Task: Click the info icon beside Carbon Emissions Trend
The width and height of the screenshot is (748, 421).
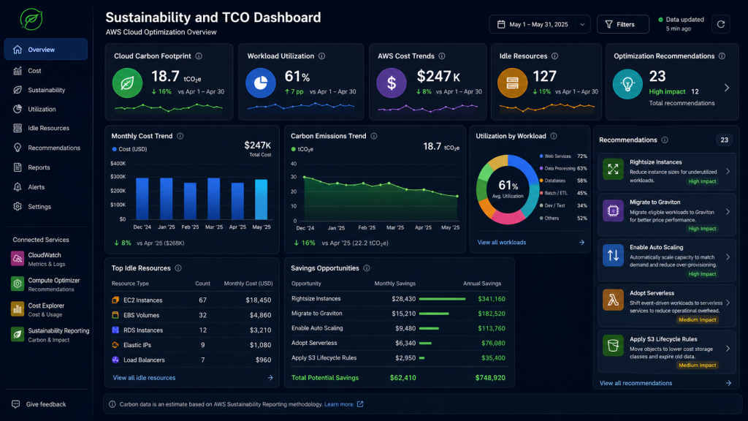Action: (374, 136)
